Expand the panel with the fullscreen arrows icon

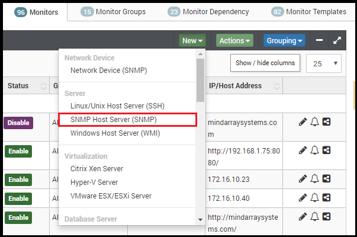337,40
